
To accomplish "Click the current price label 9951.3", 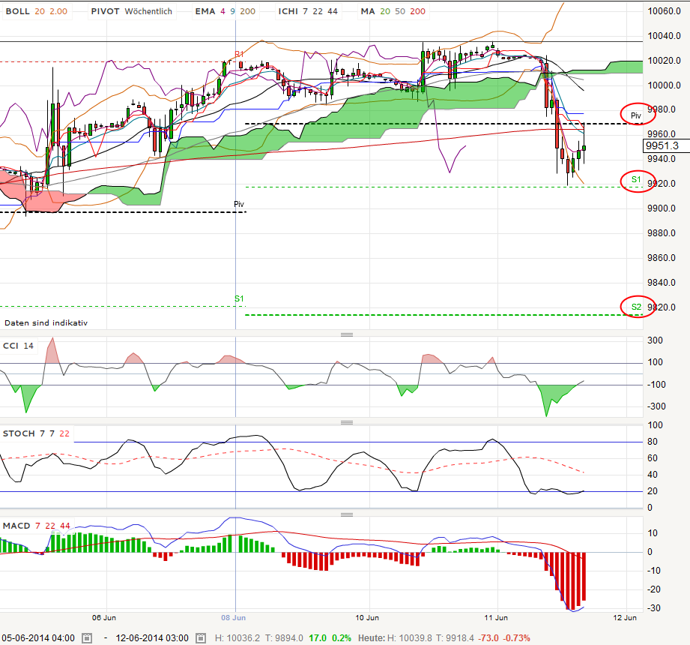I will coord(666,145).
